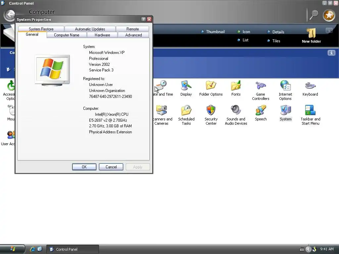Click the taskbar clock showing 9:41 AM
Image resolution: width=339 pixels, height=254 pixels.
(x=327, y=249)
